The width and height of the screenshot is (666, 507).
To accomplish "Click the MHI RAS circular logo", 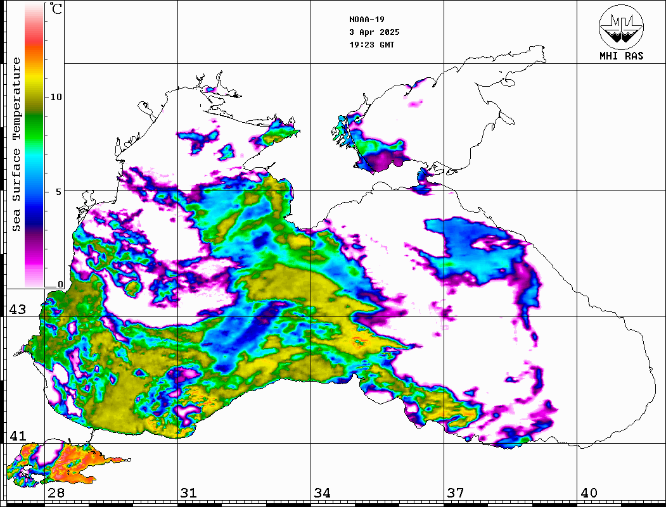I will (x=622, y=27).
